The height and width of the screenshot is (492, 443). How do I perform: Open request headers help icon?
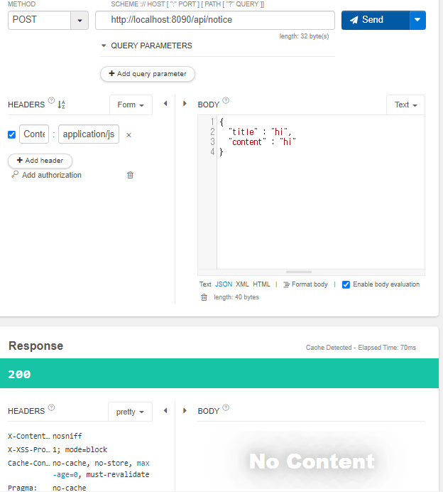click(51, 100)
